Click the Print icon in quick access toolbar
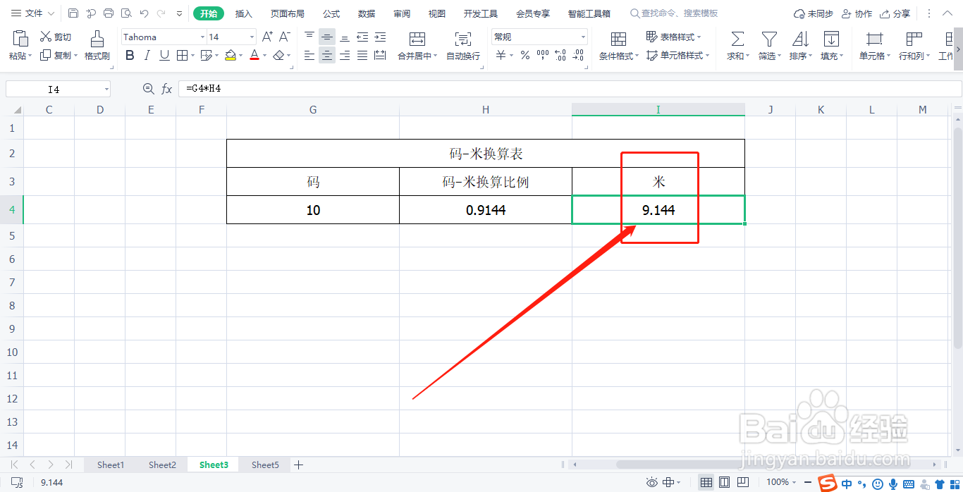The image size is (963, 492). (107, 13)
